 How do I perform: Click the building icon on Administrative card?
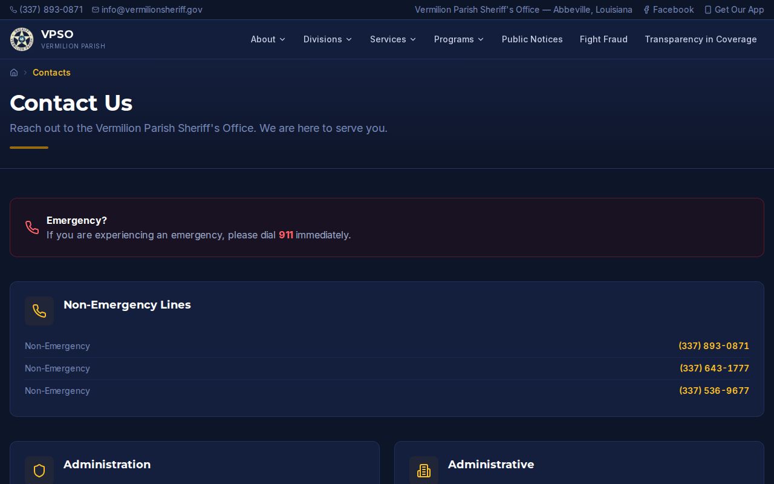[424, 470]
